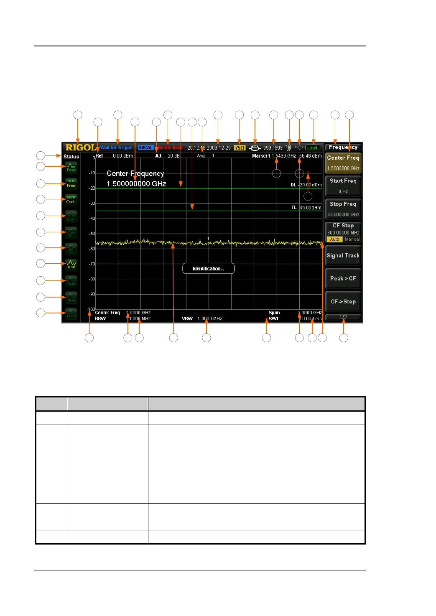Viewport: 436px width, 616px height.
Task: Open the Signal Track submenu
Action: click(343, 256)
